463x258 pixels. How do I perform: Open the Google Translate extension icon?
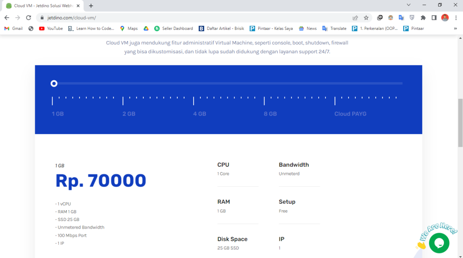coord(401,18)
